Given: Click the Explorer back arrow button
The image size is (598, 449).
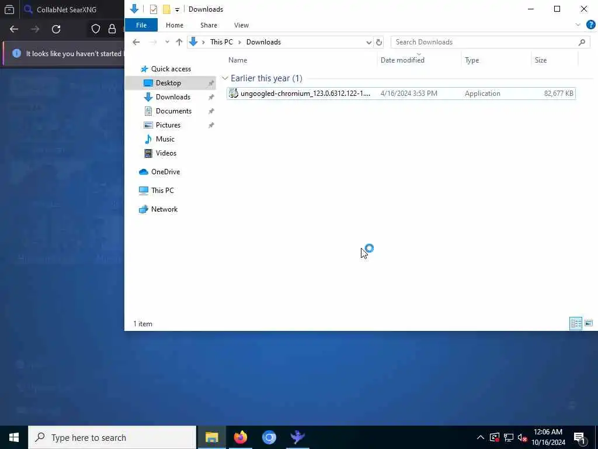Looking at the screenshot, I should 136,42.
